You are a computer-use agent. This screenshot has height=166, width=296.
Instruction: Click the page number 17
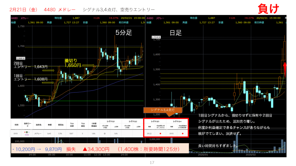tap(152, 163)
